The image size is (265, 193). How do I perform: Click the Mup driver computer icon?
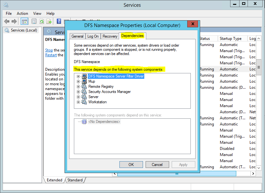pyautogui.click(x=84, y=81)
